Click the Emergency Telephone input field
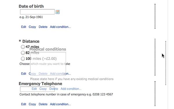The height and width of the screenshot is (109, 174). tap(37, 89)
